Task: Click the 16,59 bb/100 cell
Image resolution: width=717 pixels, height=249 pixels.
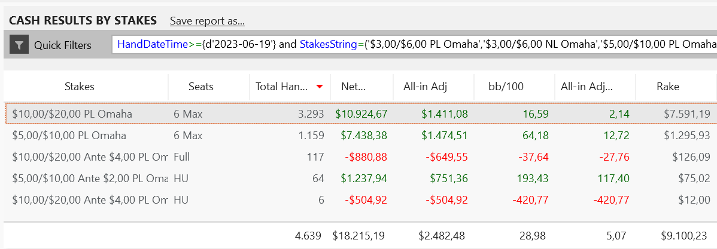Action: pyautogui.click(x=536, y=114)
